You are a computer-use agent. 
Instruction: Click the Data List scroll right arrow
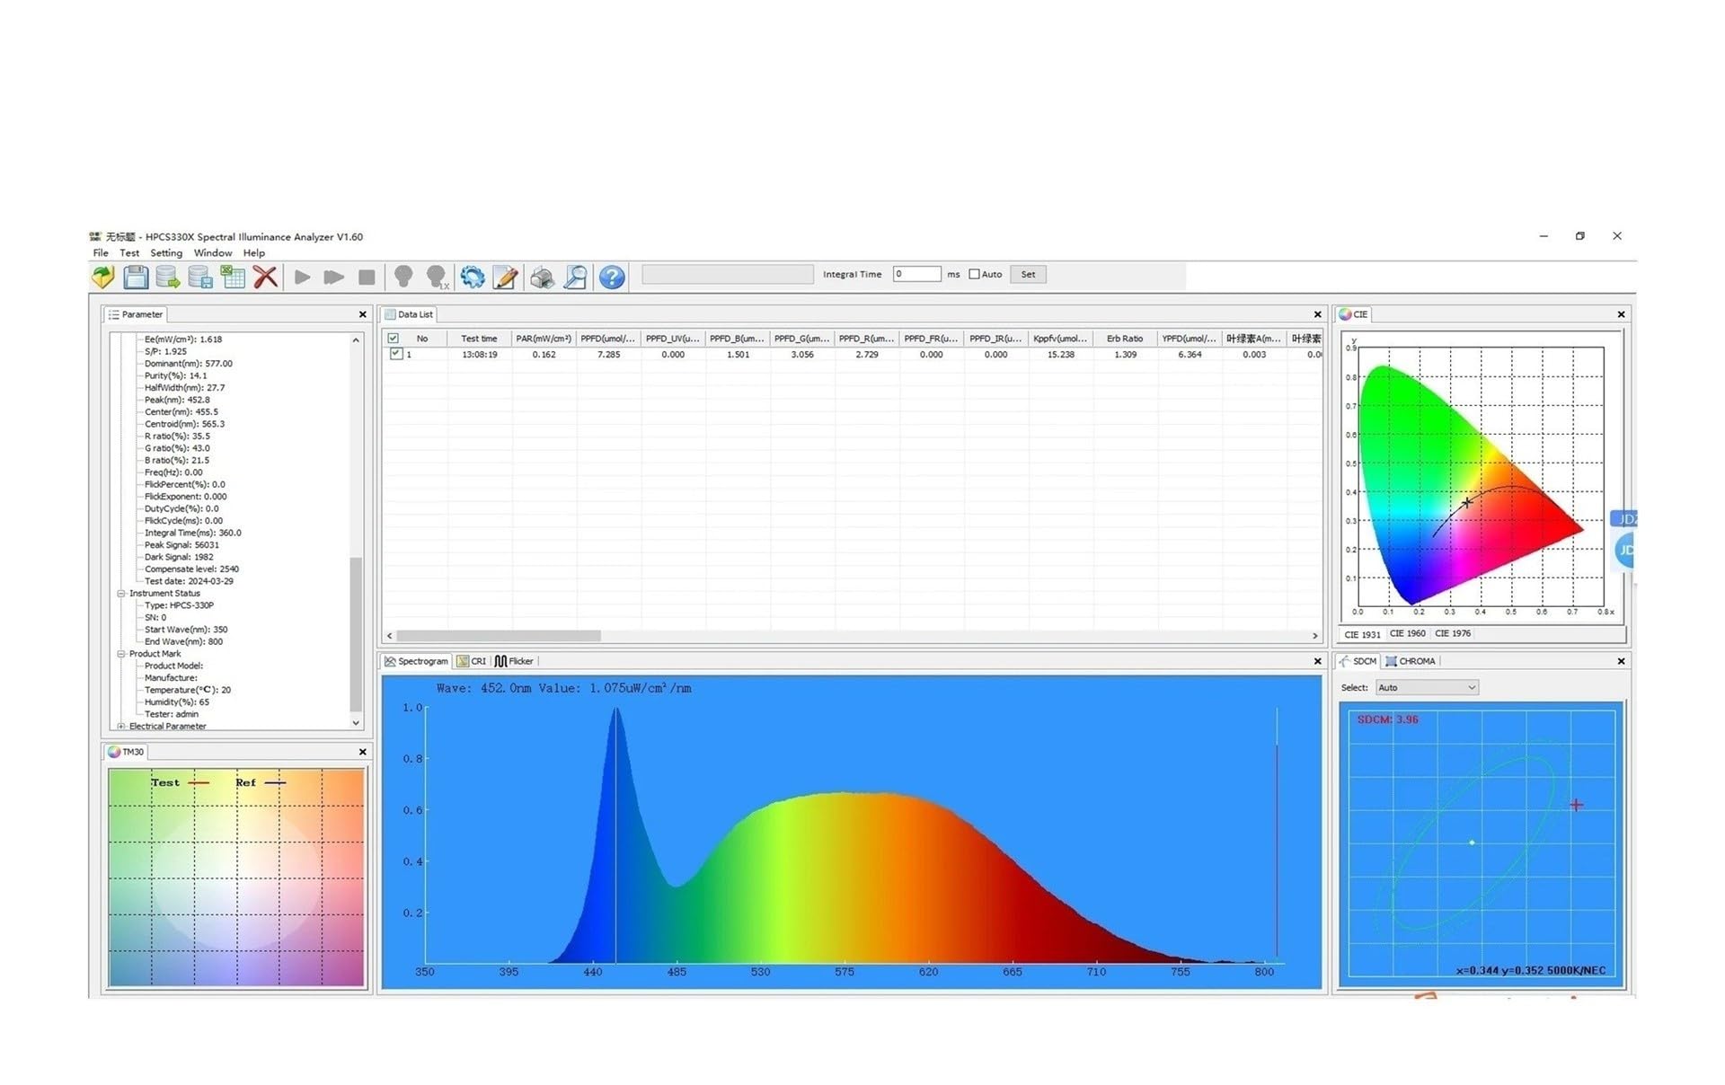click(x=1314, y=635)
